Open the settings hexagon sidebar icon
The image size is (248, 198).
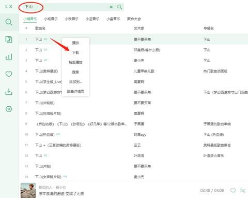[9, 109]
